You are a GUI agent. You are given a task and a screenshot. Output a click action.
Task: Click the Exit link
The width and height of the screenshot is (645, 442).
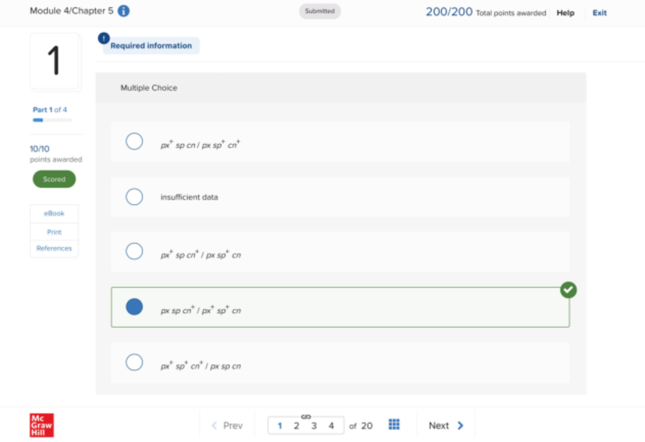pyautogui.click(x=599, y=13)
